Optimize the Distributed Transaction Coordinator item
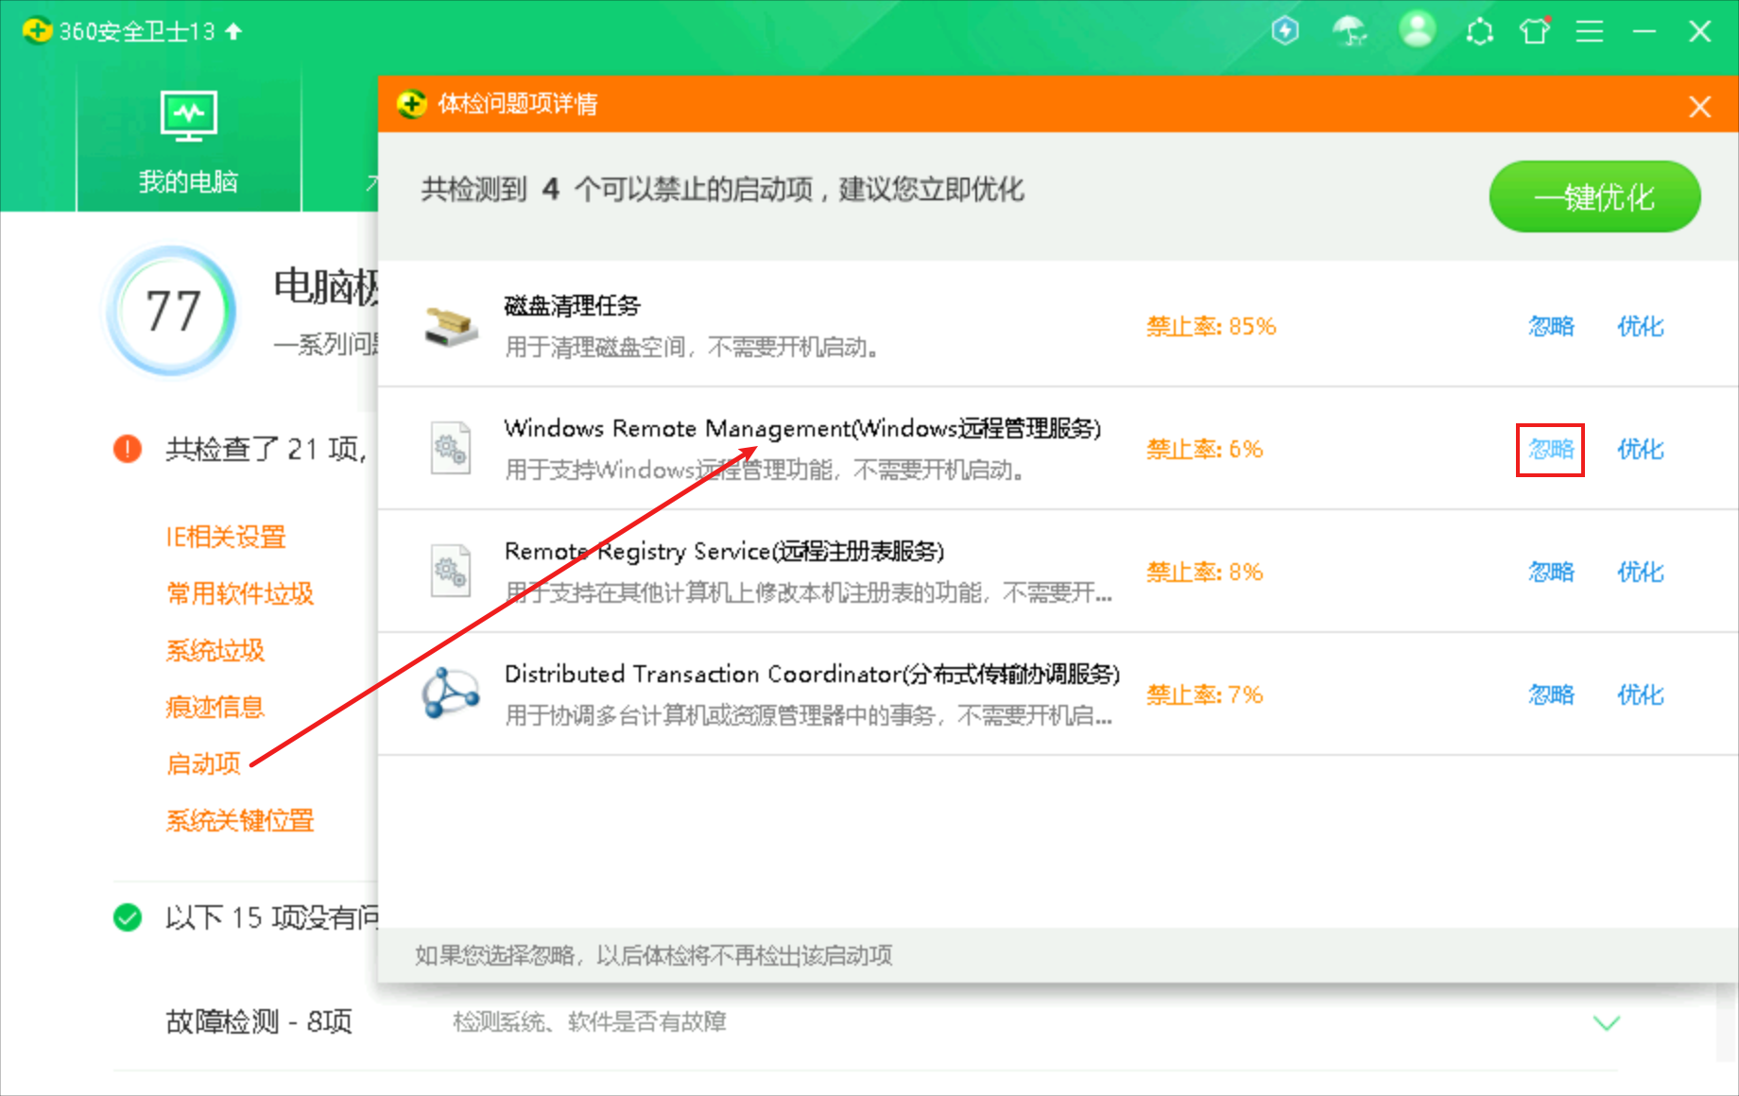This screenshot has height=1096, width=1739. click(x=1640, y=694)
